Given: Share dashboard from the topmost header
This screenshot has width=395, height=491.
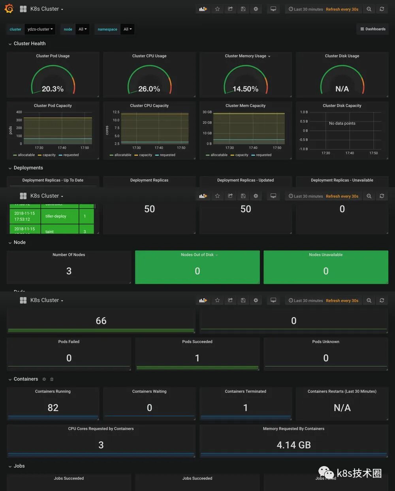Looking at the screenshot, I should 230,9.
